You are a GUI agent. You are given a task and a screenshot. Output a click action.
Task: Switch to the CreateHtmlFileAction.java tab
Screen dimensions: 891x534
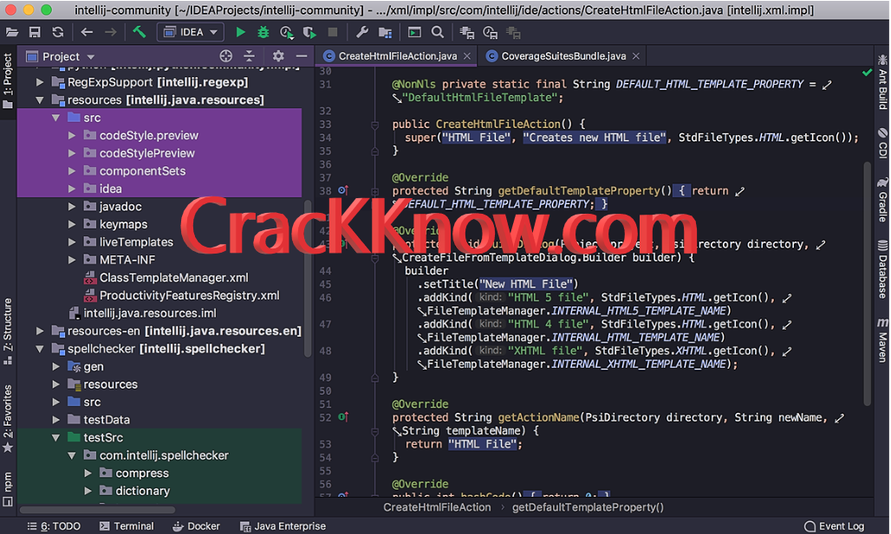(x=397, y=56)
